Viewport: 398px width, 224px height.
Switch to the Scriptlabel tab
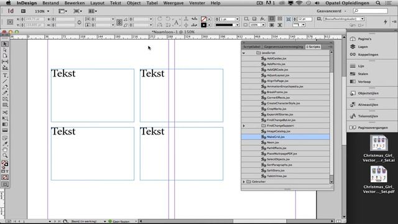tap(252, 47)
